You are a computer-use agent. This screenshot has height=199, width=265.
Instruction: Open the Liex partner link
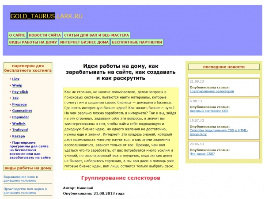tap(16, 79)
